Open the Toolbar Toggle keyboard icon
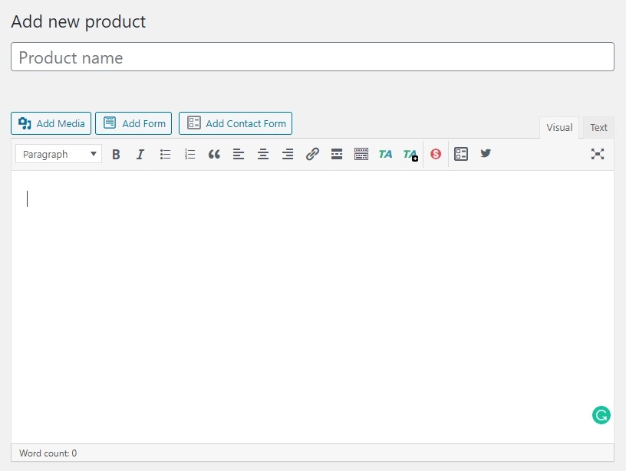The height and width of the screenshot is (471, 626). 361,154
